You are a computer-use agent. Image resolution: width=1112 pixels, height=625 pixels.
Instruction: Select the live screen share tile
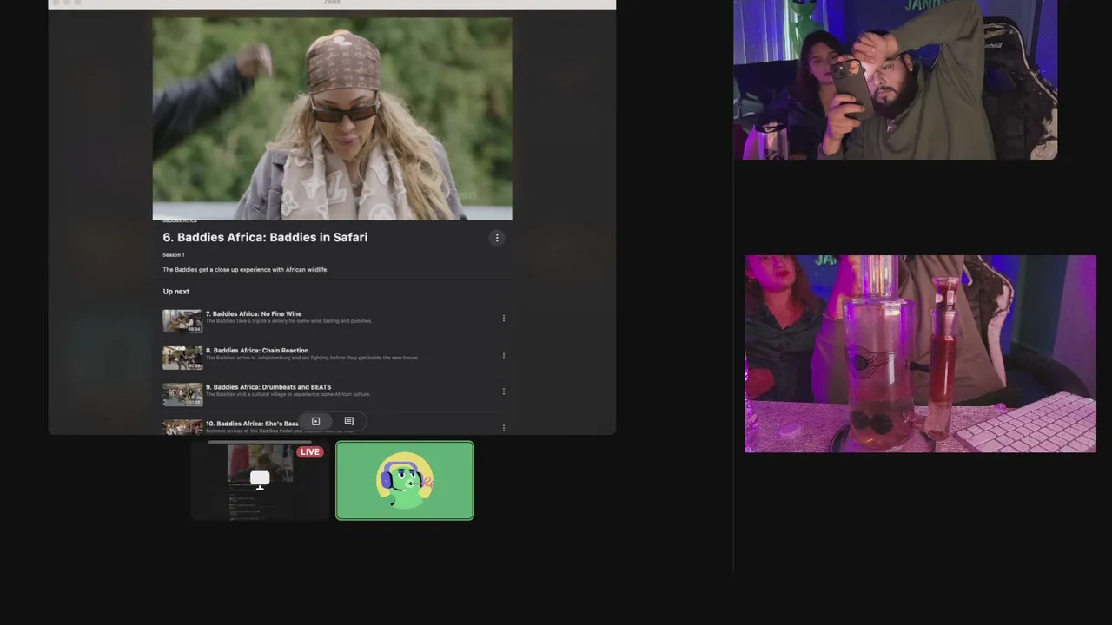pos(260,480)
